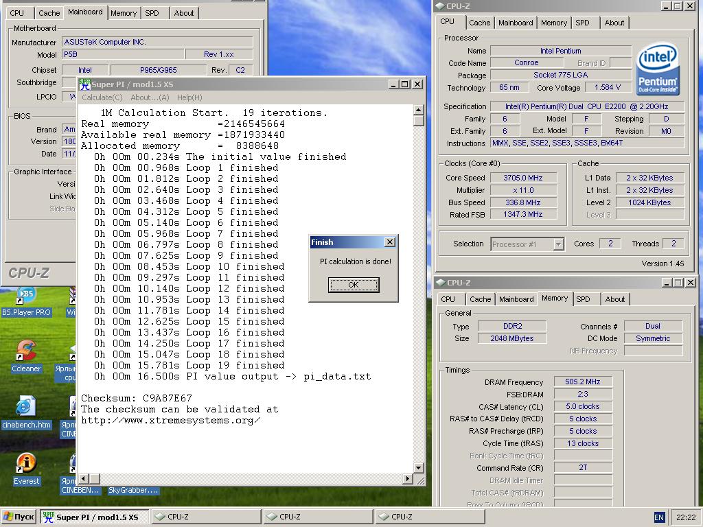Viewport: 703px width, 527px height.
Task: Click Checksum: C9A87E67 line
Action: (137, 398)
